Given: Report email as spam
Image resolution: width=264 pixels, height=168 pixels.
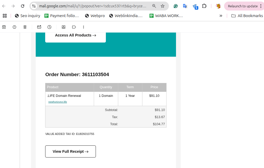Looking at the screenshot, I should (14, 27).
